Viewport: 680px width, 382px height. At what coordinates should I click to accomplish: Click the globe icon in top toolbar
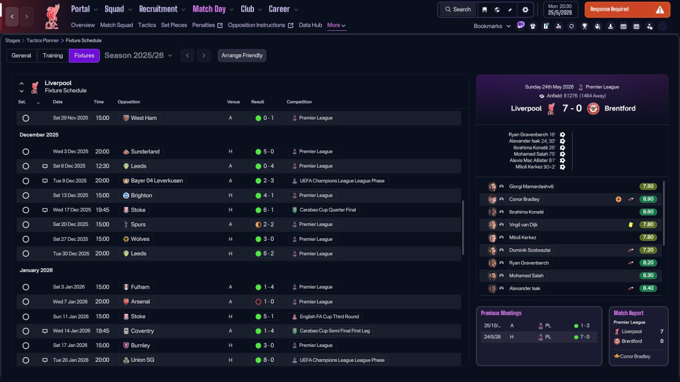pos(497,10)
